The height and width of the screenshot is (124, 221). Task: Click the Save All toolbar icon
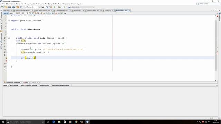13,7
